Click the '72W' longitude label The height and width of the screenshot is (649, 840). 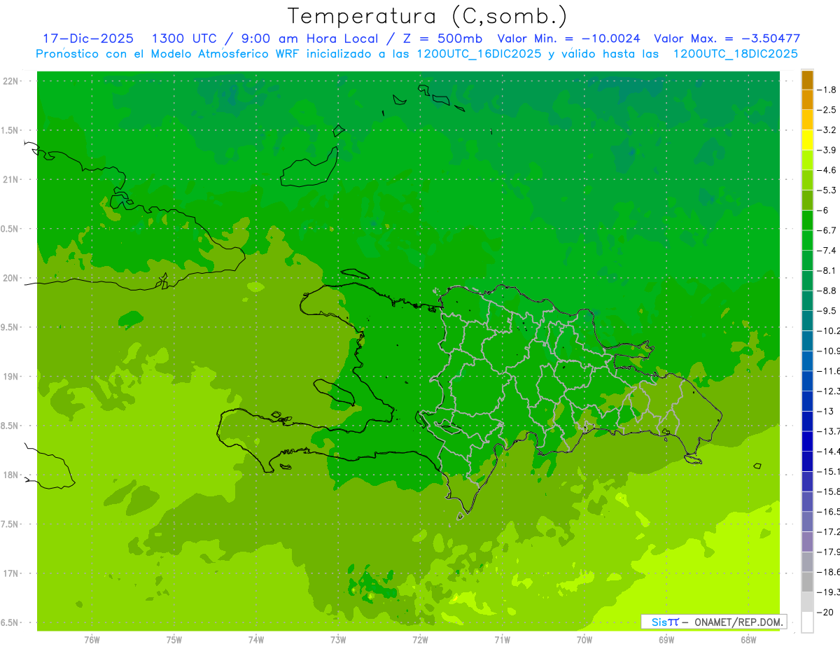420,640
